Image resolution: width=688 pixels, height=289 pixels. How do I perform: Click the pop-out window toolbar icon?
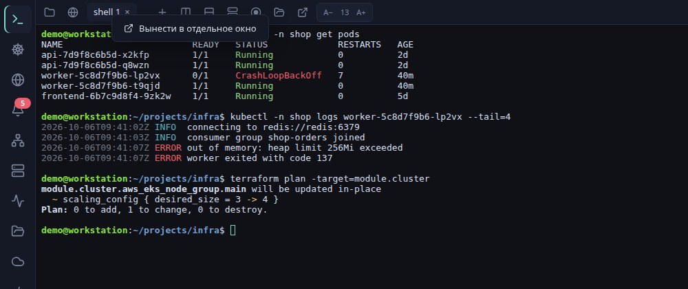(302, 12)
